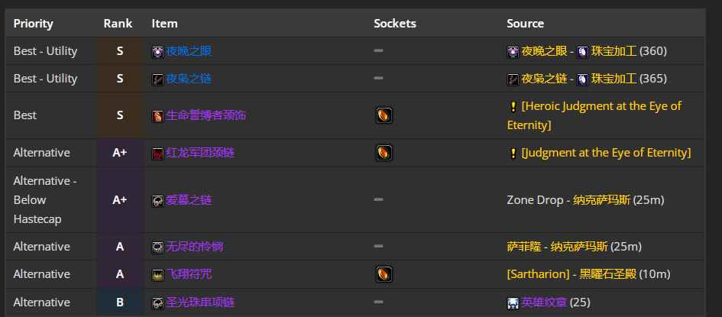Open the 圣光珠串项链 item link

click(x=200, y=302)
